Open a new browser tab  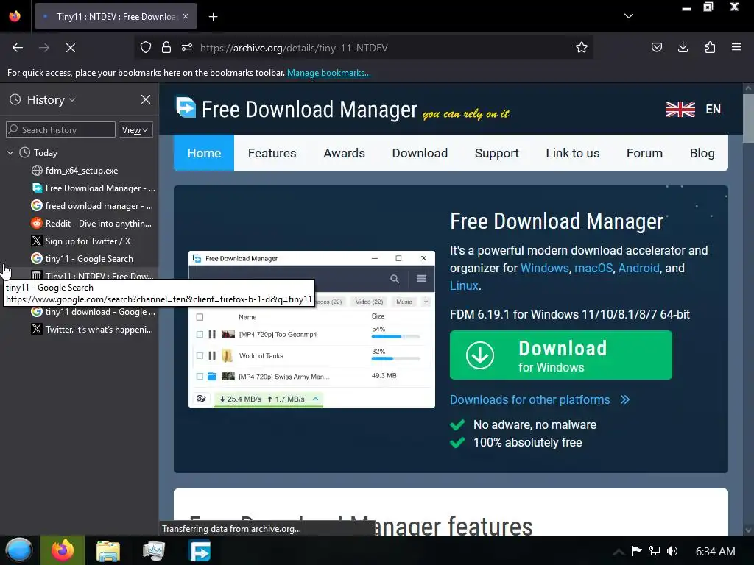(x=213, y=17)
